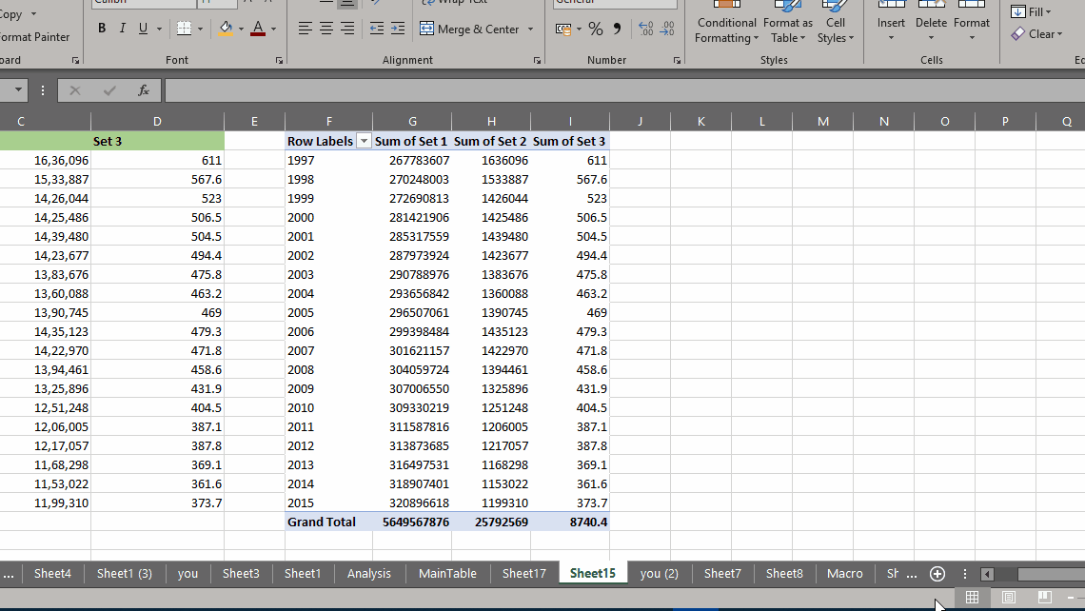The image size is (1085, 611).
Task: Switch to the you (2) tab
Action: pos(659,574)
